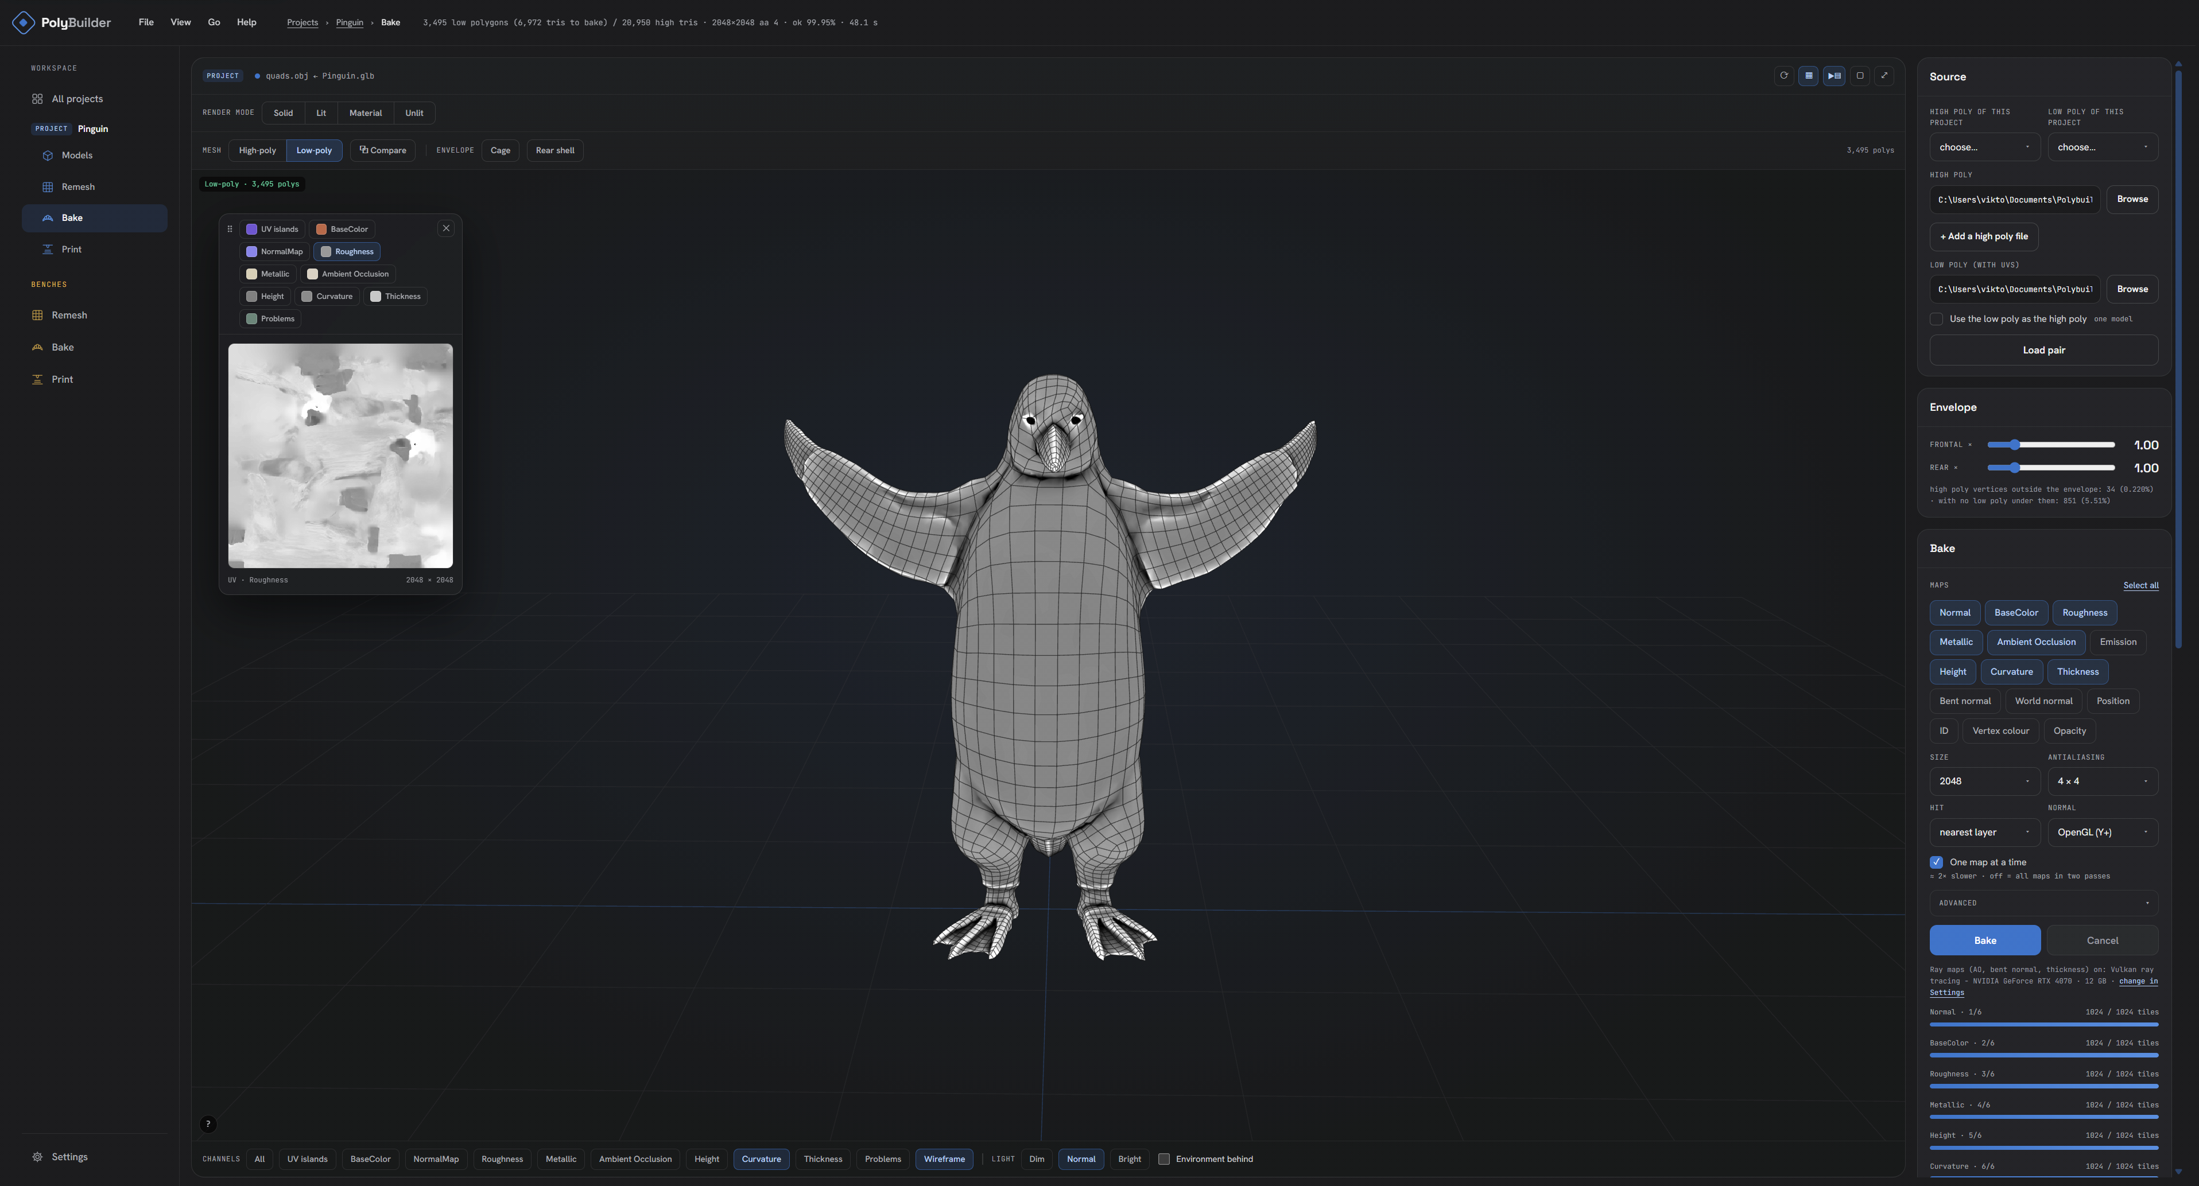Click the circular refresh icon in the viewport toolbar
The height and width of the screenshot is (1186, 2199).
pyautogui.click(x=1783, y=76)
